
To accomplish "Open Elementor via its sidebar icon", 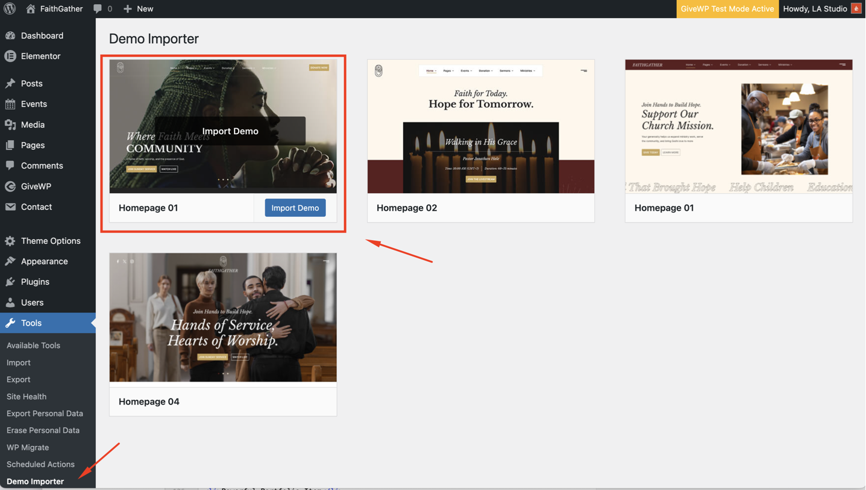I will (x=10, y=56).
